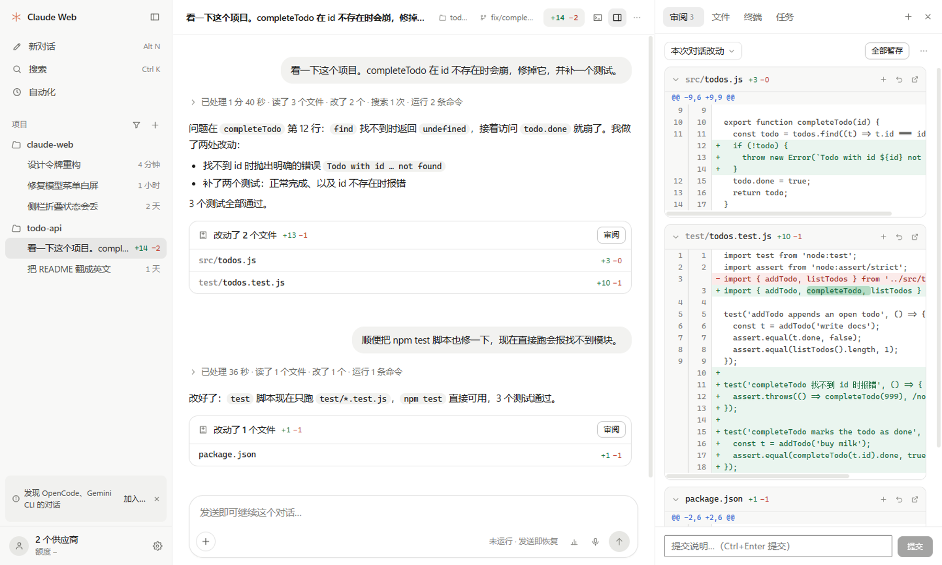Open the 本次对话改动 dropdown
The image size is (942, 565).
(x=703, y=51)
